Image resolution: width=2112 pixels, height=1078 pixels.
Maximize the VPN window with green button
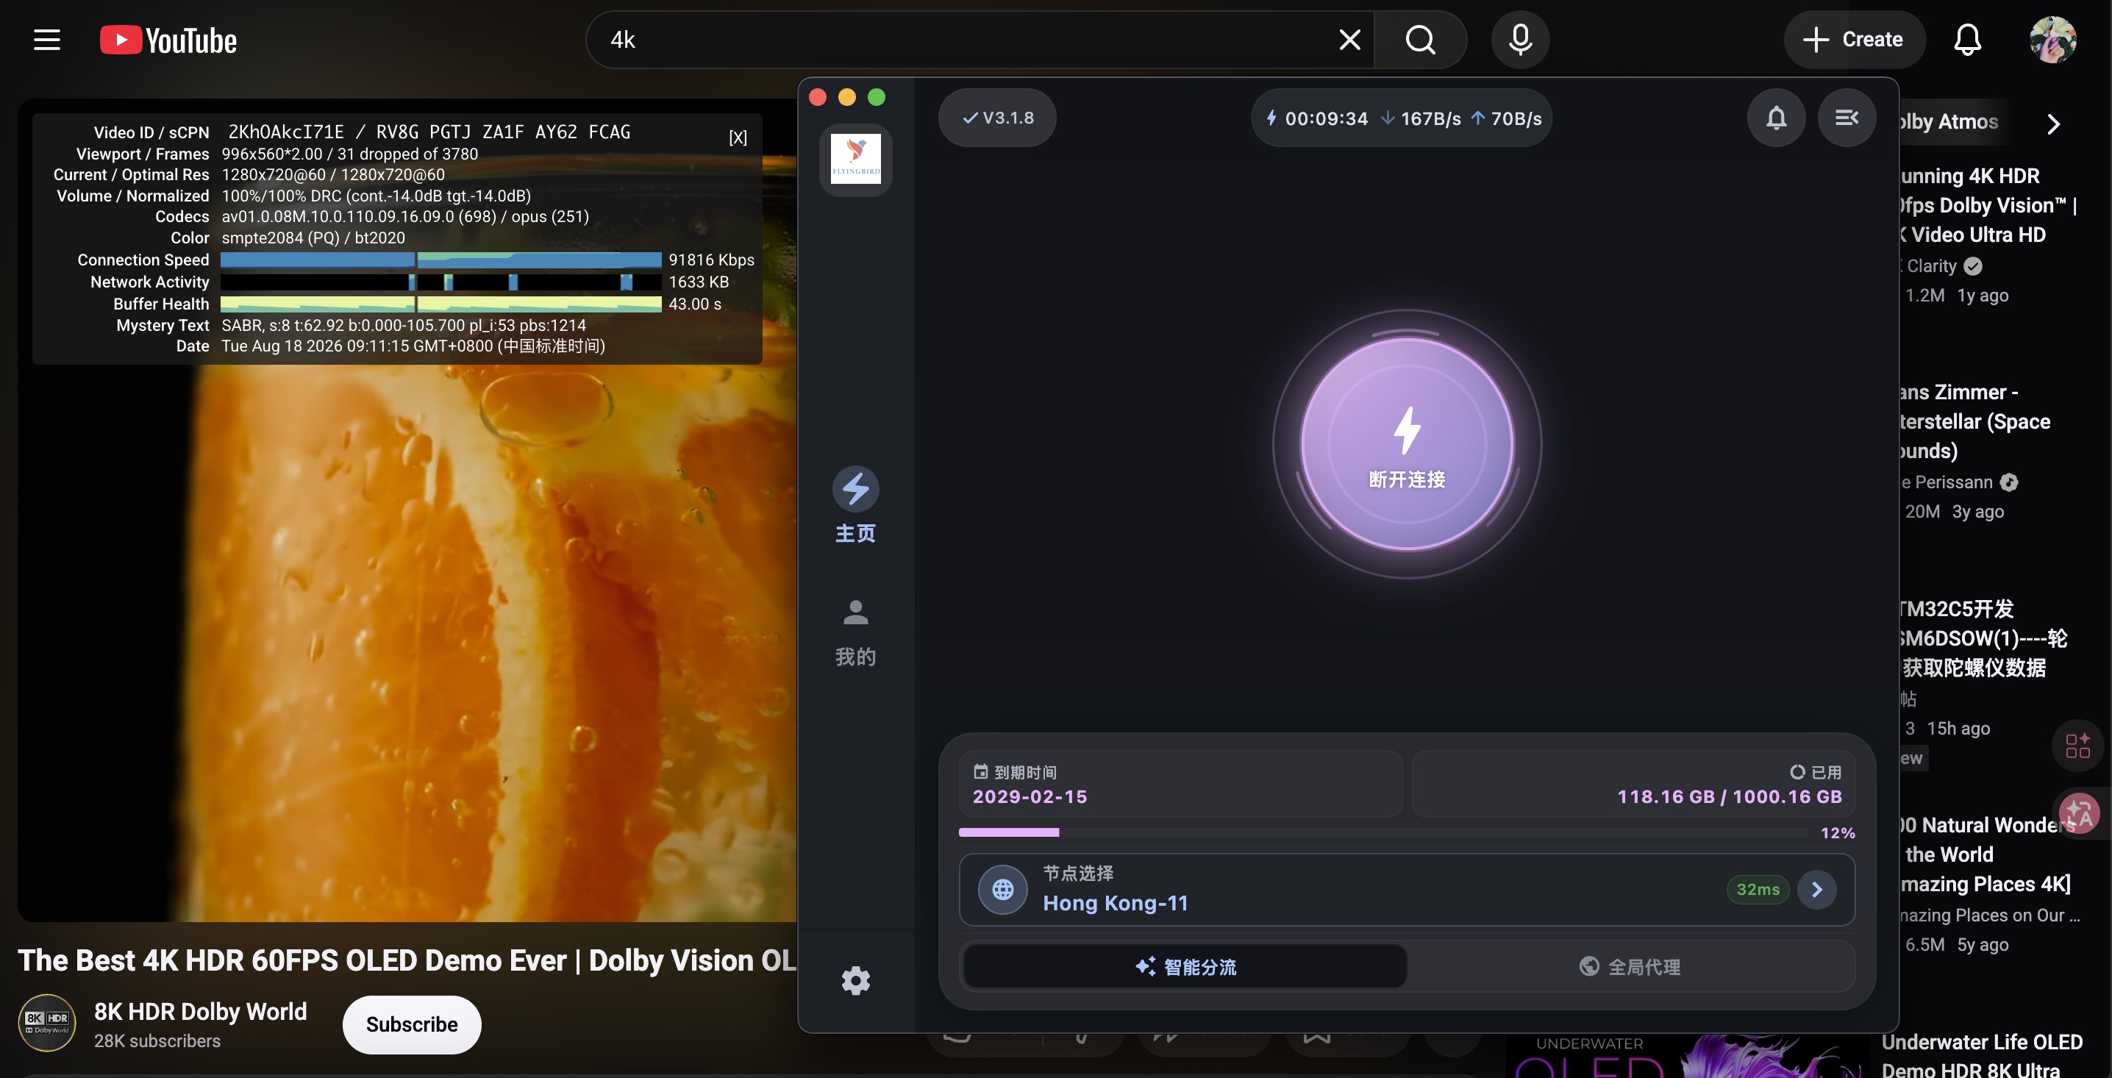point(877,98)
